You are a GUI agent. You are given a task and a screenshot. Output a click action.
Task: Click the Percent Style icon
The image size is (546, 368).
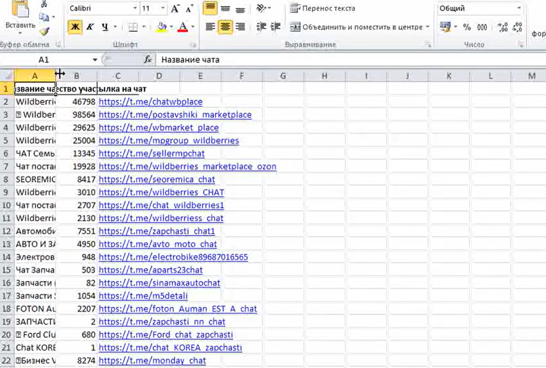[x=467, y=27]
